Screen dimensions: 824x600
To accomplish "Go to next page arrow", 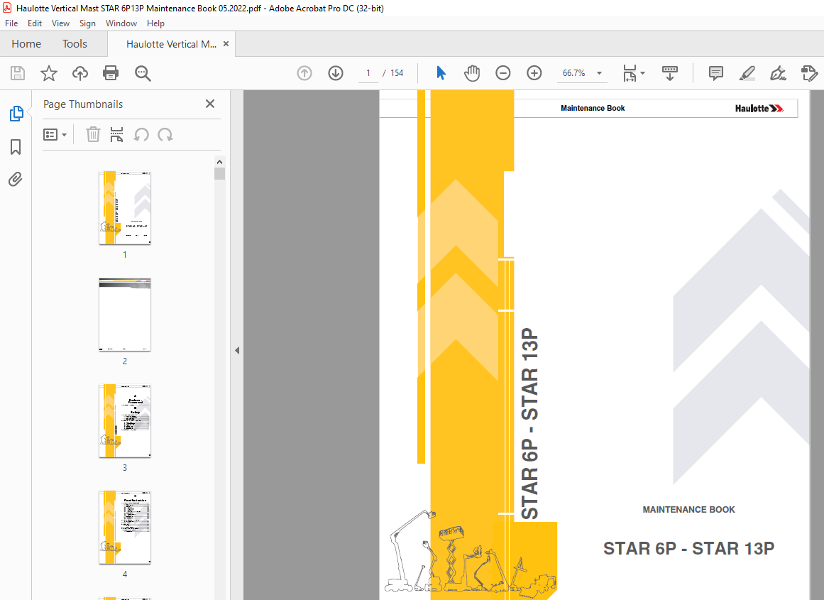I will tap(336, 73).
